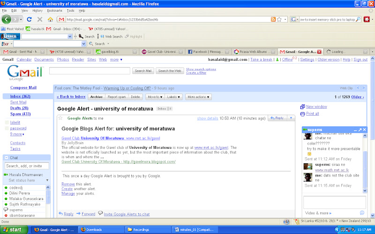Open the Move to dropdown
375x234 pixels.
[155, 97]
